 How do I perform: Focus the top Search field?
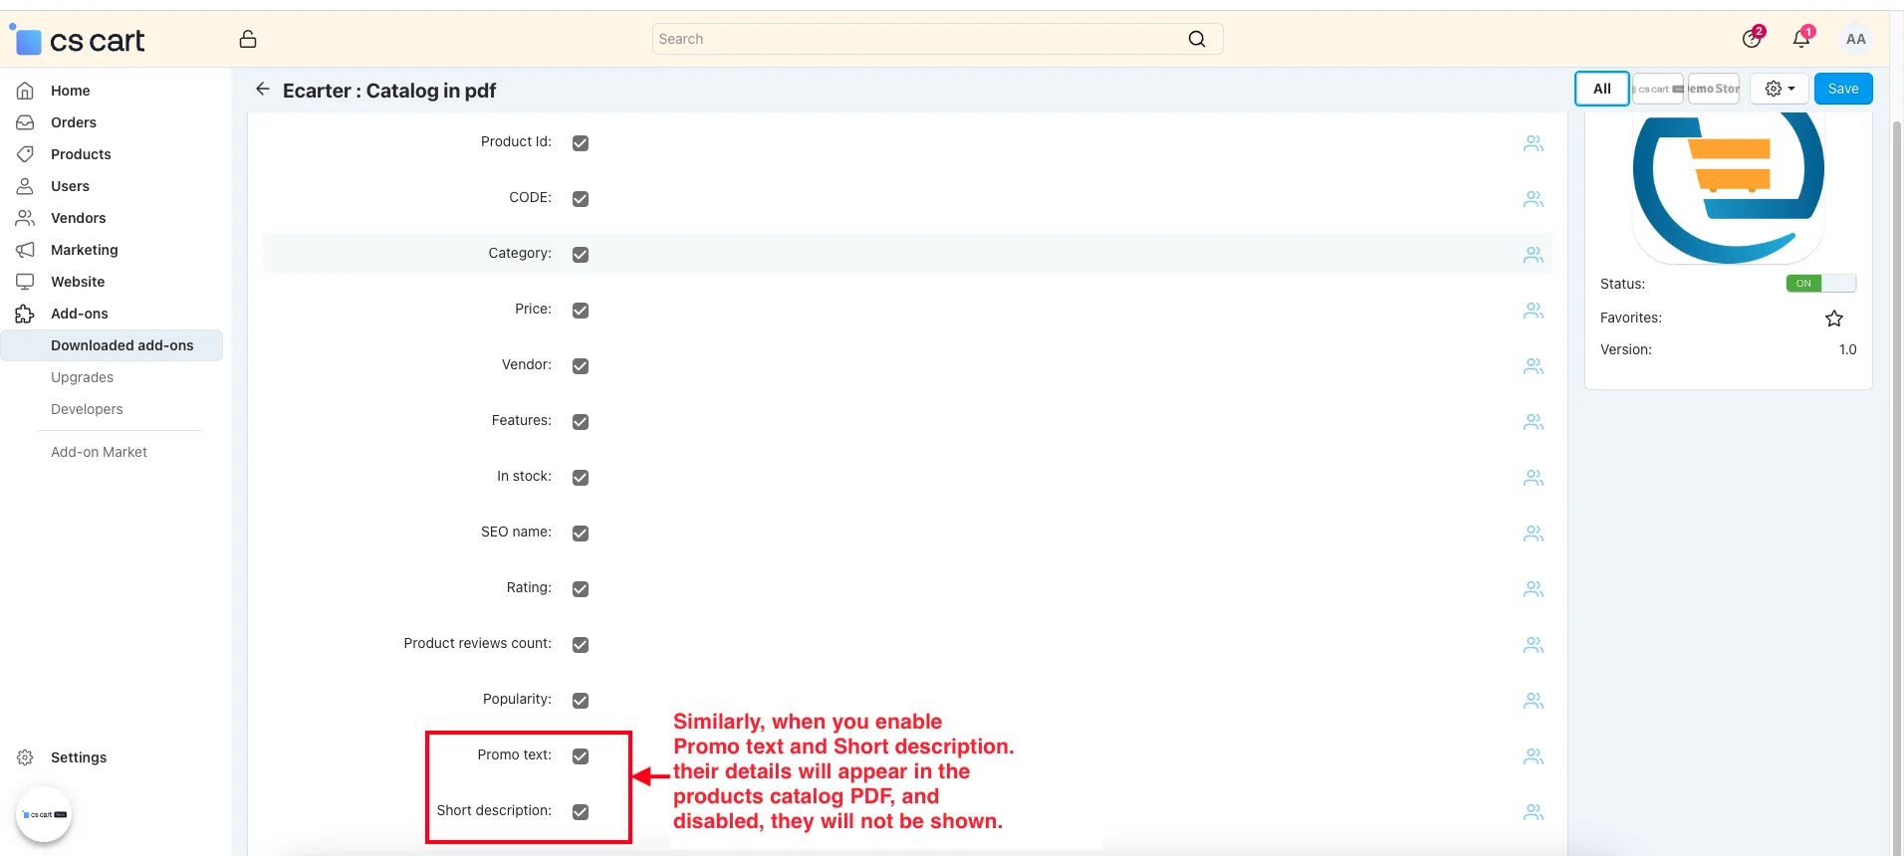916,39
